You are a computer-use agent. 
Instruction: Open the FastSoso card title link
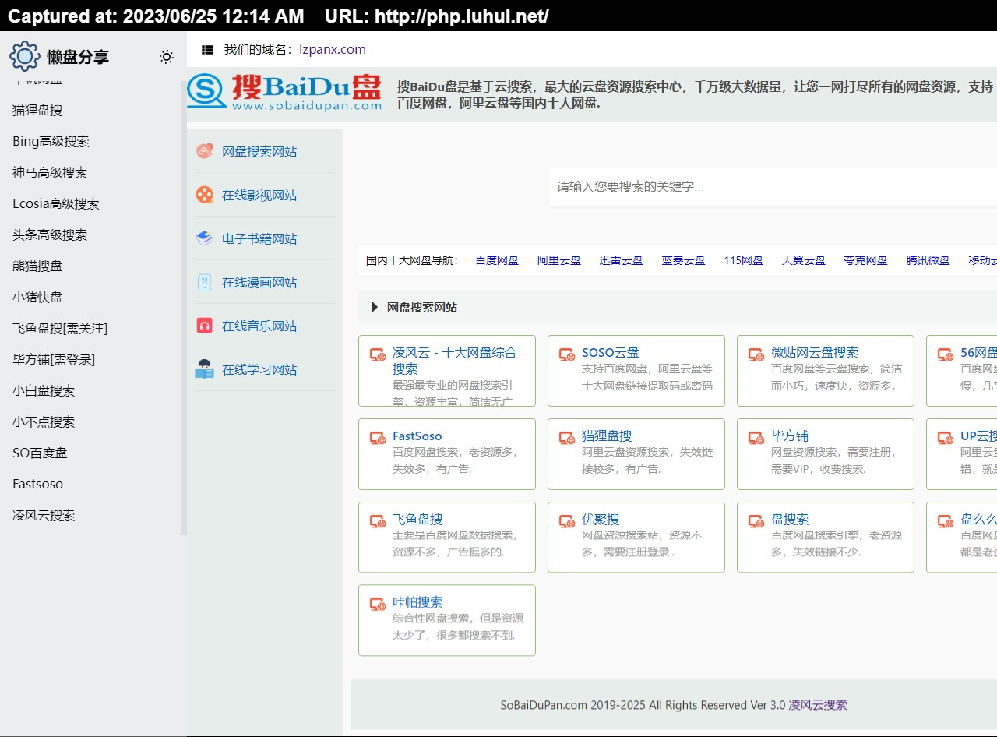coord(417,436)
